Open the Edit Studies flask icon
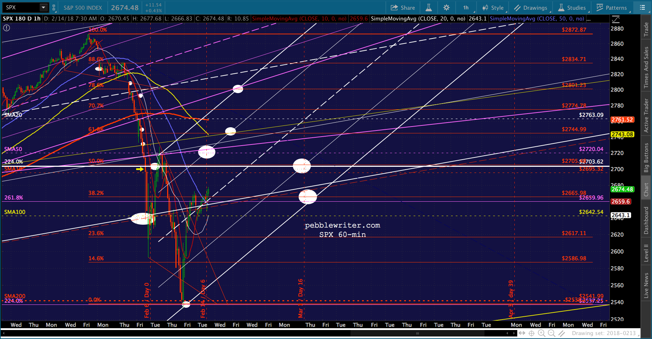Image resolution: width=652 pixels, height=339 pixels. [x=429, y=8]
